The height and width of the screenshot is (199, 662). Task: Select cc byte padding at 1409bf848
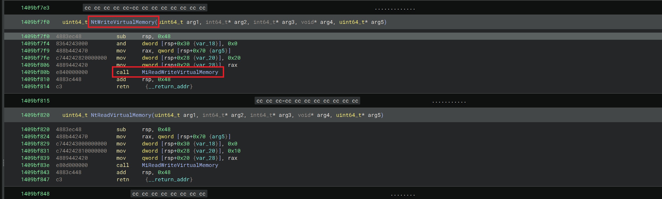coord(169,194)
